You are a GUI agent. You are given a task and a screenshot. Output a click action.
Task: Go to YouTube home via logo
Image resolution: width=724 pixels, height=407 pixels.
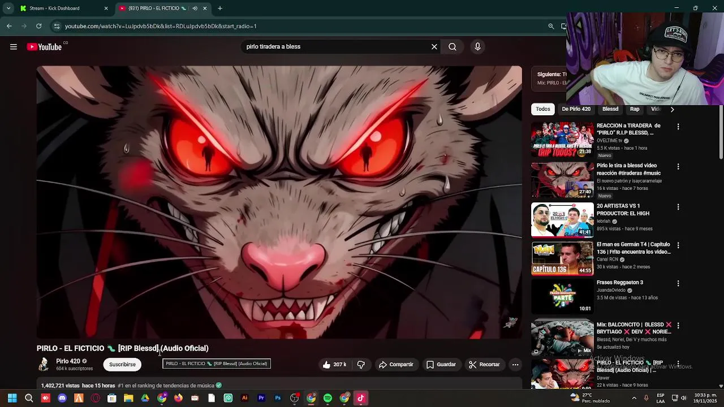(x=44, y=47)
